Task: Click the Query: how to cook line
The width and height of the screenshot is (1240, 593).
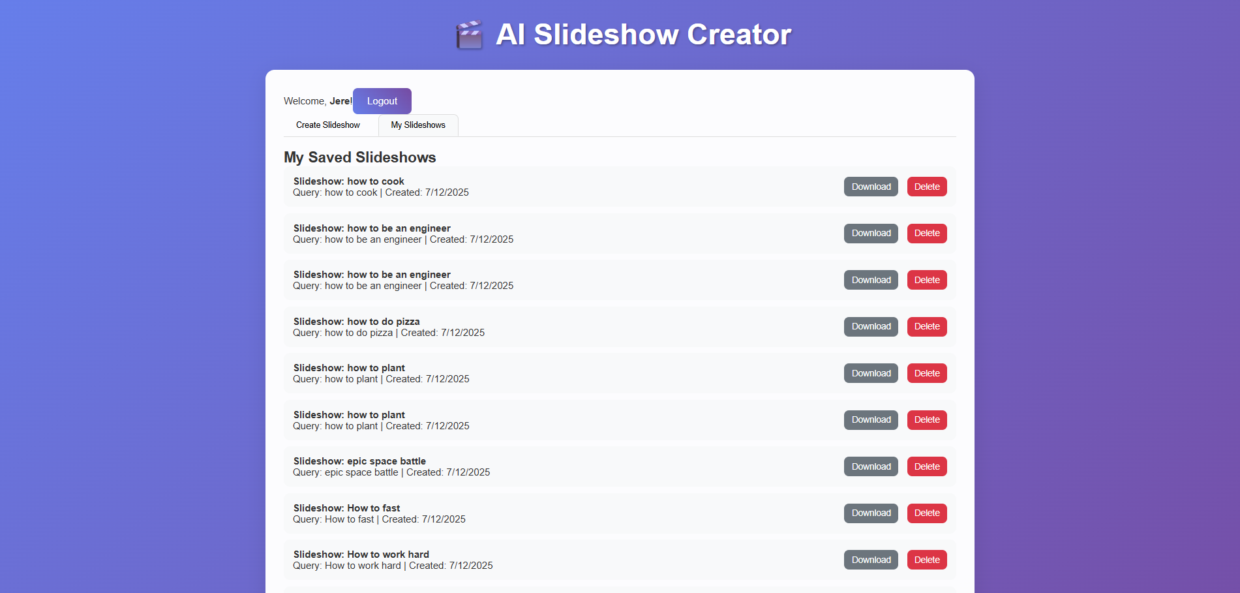Action: tap(381, 192)
